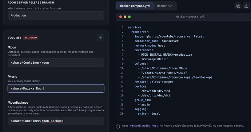Click the yellow dot in code window

[125, 17]
